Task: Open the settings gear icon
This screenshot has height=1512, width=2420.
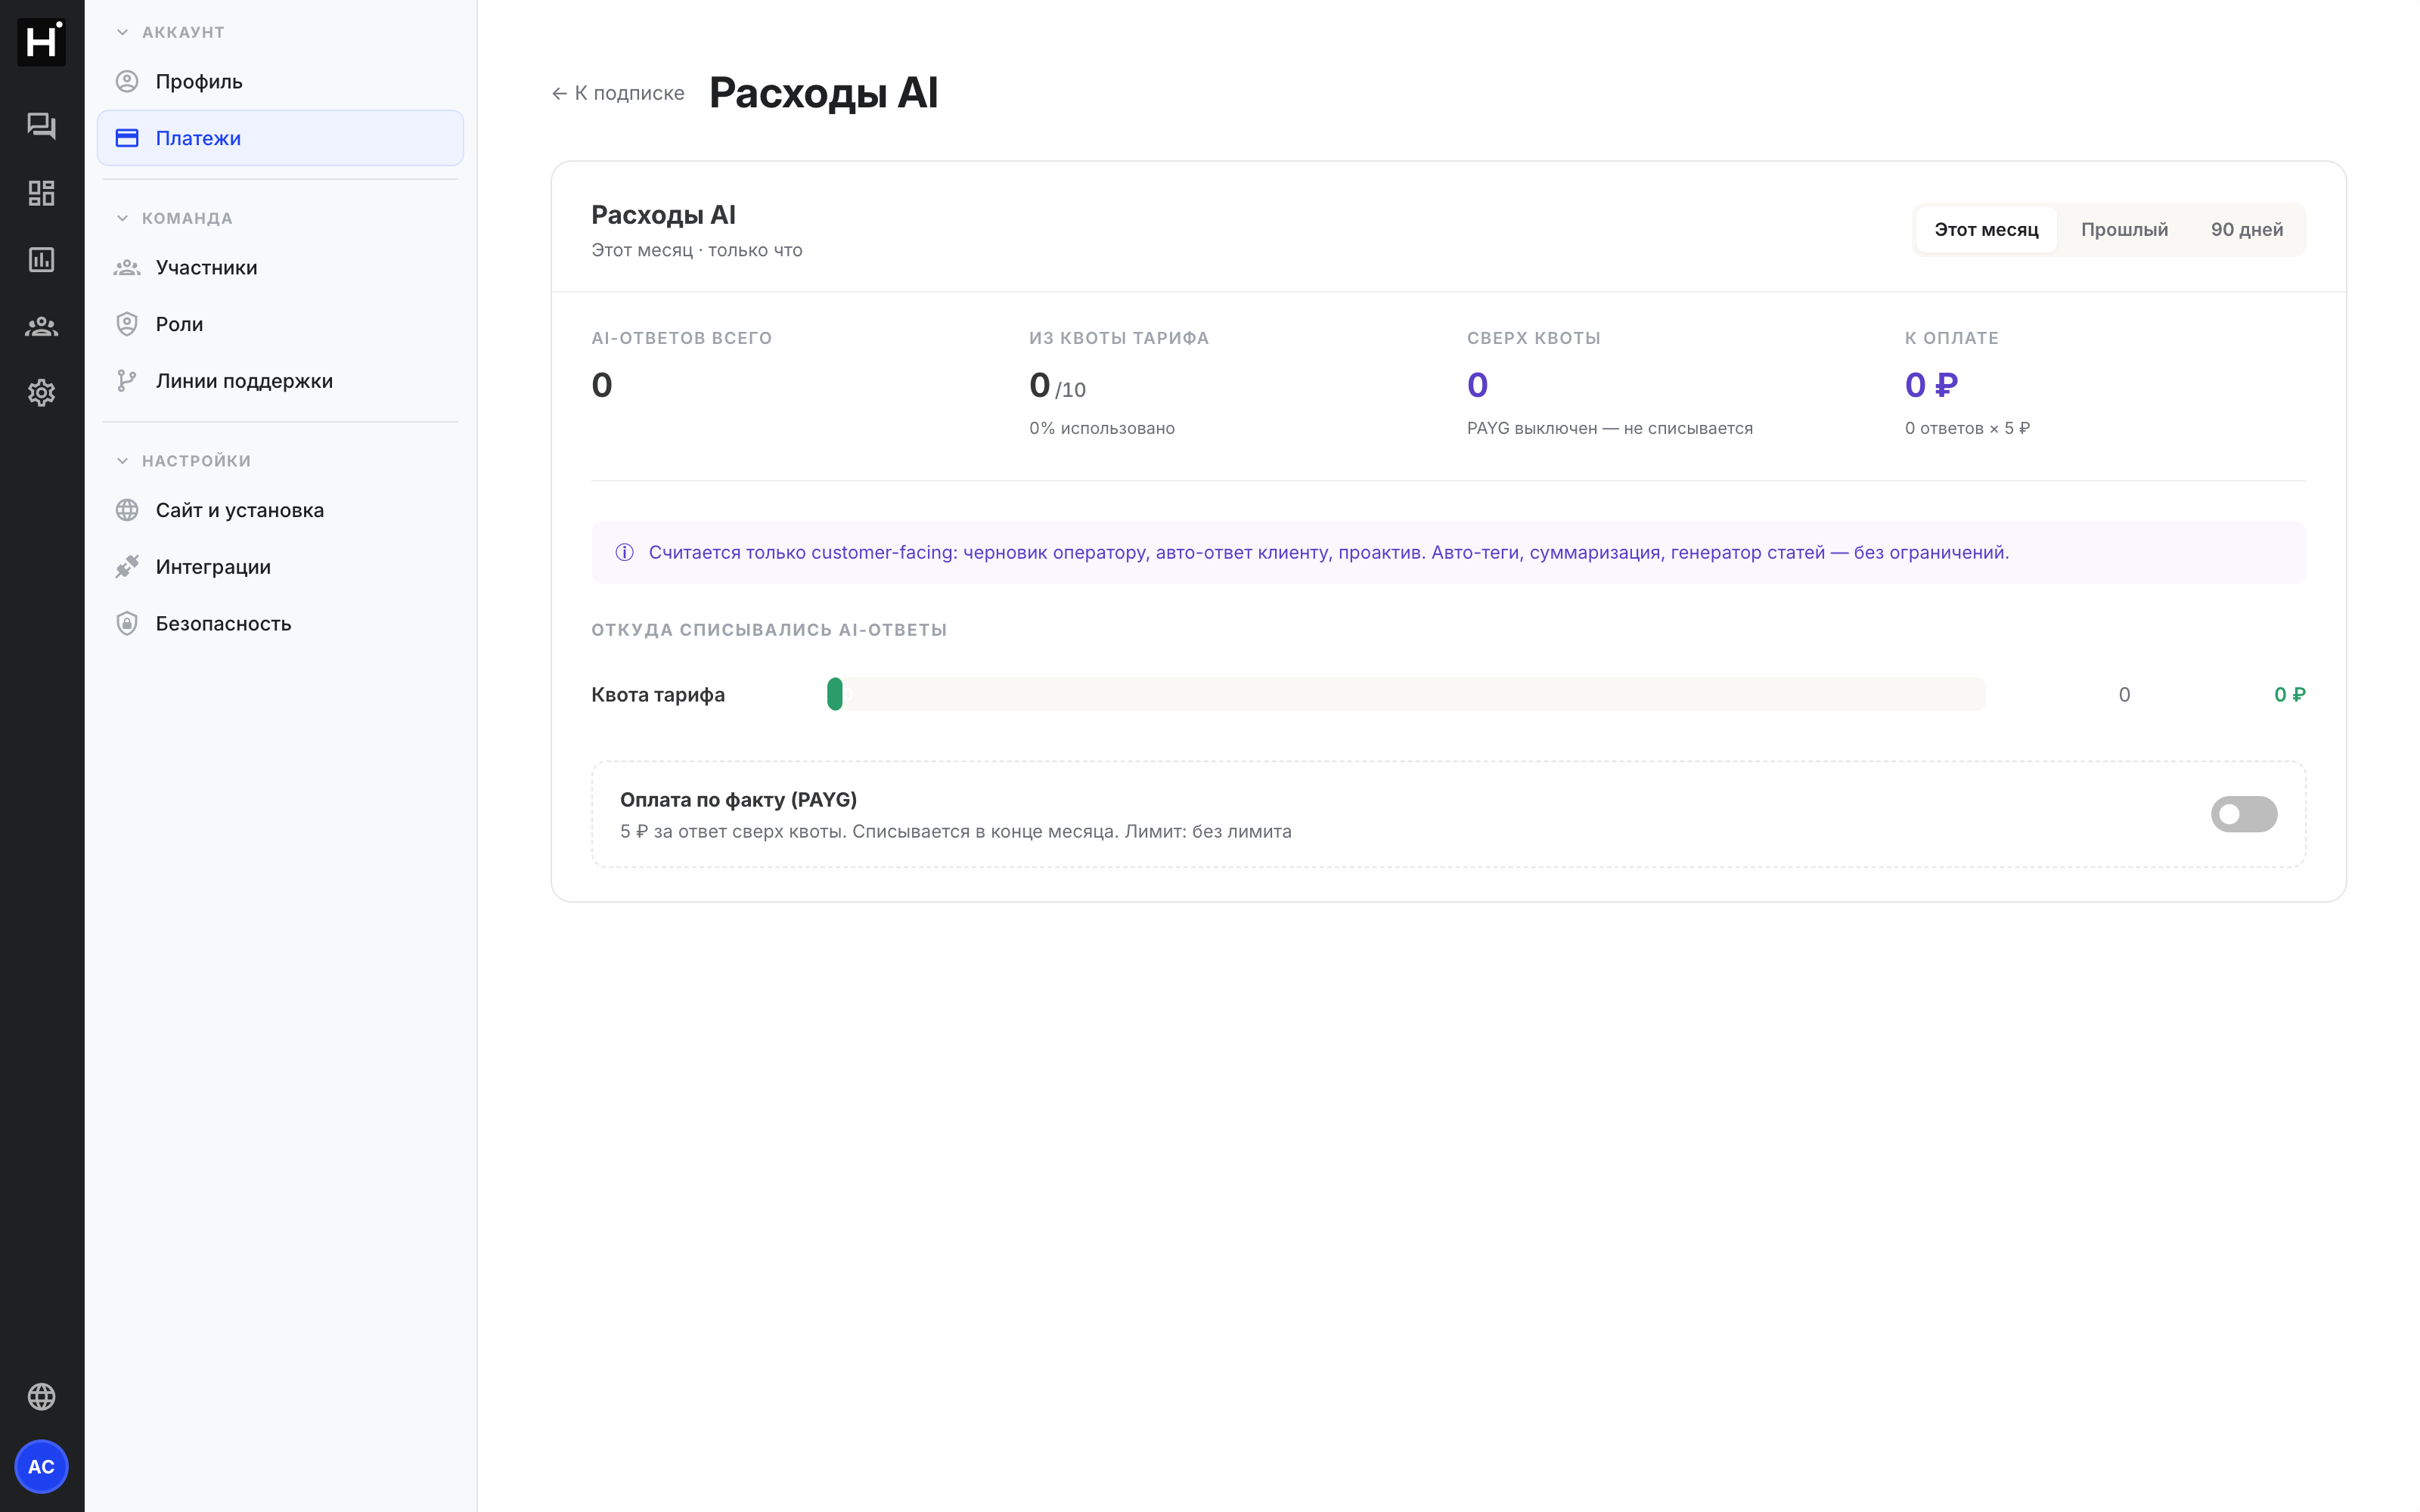Action: click(x=41, y=393)
